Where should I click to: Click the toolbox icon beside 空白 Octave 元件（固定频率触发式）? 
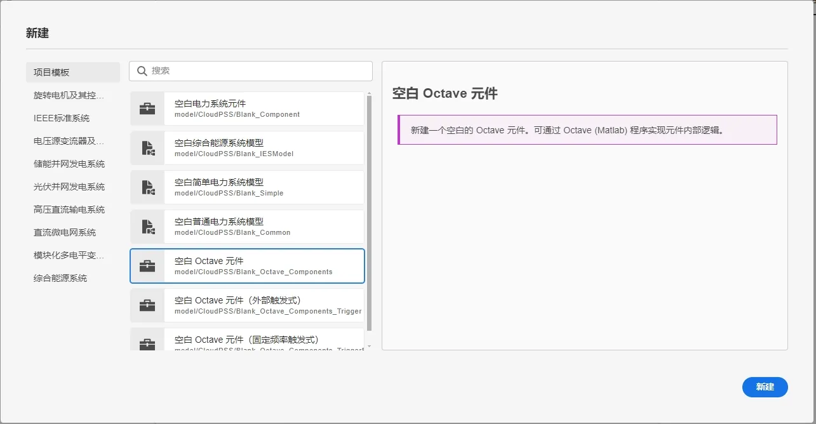coord(147,343)
